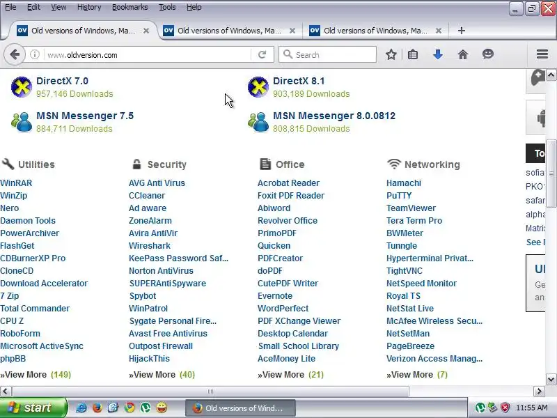This screenshot has width=557, height=418.
Task: Bookmark this page with the star icon
Action: pyautogui.click(x=391, y=55)
